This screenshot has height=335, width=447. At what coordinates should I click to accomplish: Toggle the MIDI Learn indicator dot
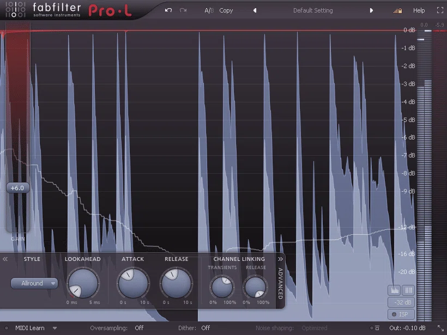(7, 328)
